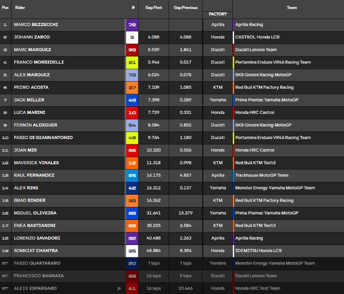Select badge 41 of Aleix Espargaro
The width and height of the screenshot is (344, 294).
(x=132, y=289)
